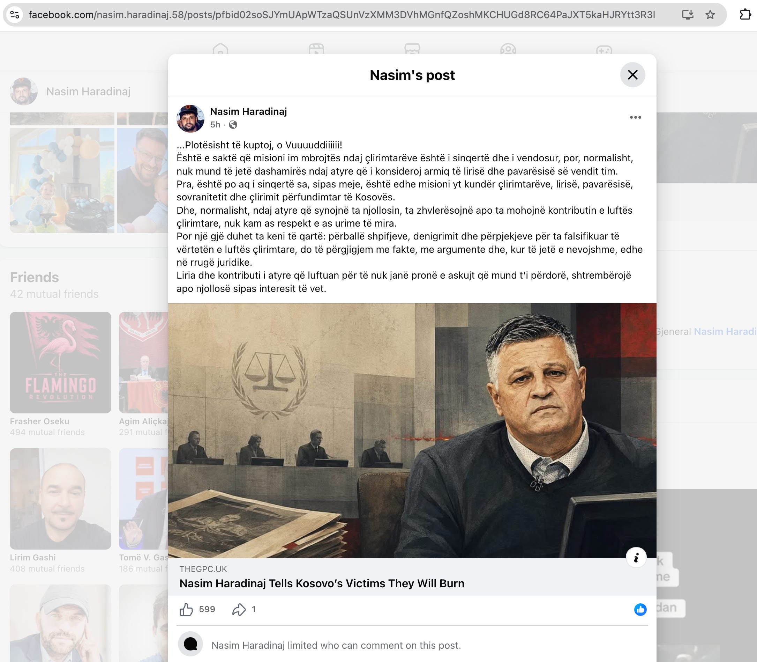Like the post with the thumbs-up icon
The height and width of the screenshot is (662, 757).
[x=186, y=610]
